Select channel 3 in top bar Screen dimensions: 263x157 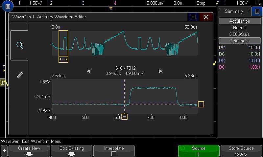coord(83,3)
